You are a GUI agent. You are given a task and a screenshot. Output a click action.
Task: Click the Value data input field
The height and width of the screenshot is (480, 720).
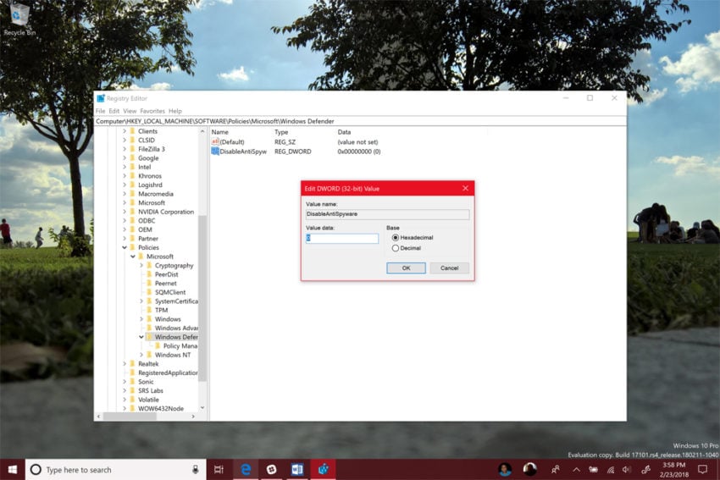pyautogui.click(x=342, y=238)
